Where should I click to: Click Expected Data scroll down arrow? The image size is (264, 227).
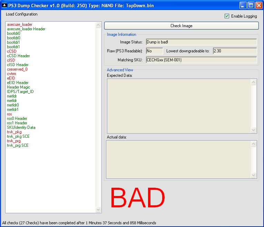(x=254, y=130)
